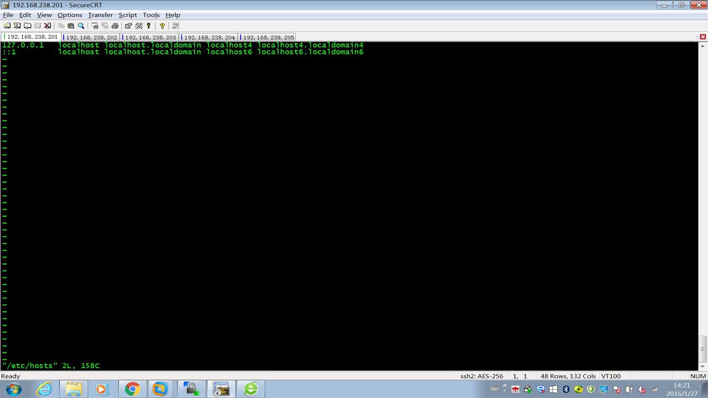Click the muted volume tray icon
Image resolution: width=708 pixels, height=398 pixels.
pos(642,389)
